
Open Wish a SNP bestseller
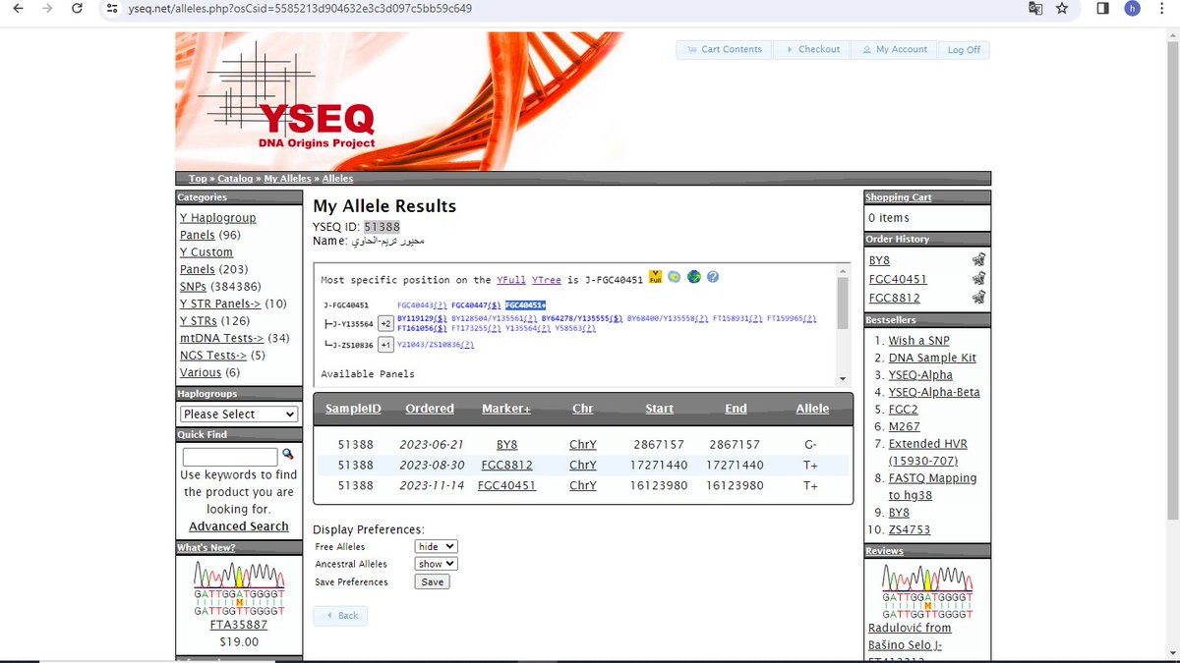point(920,341)
